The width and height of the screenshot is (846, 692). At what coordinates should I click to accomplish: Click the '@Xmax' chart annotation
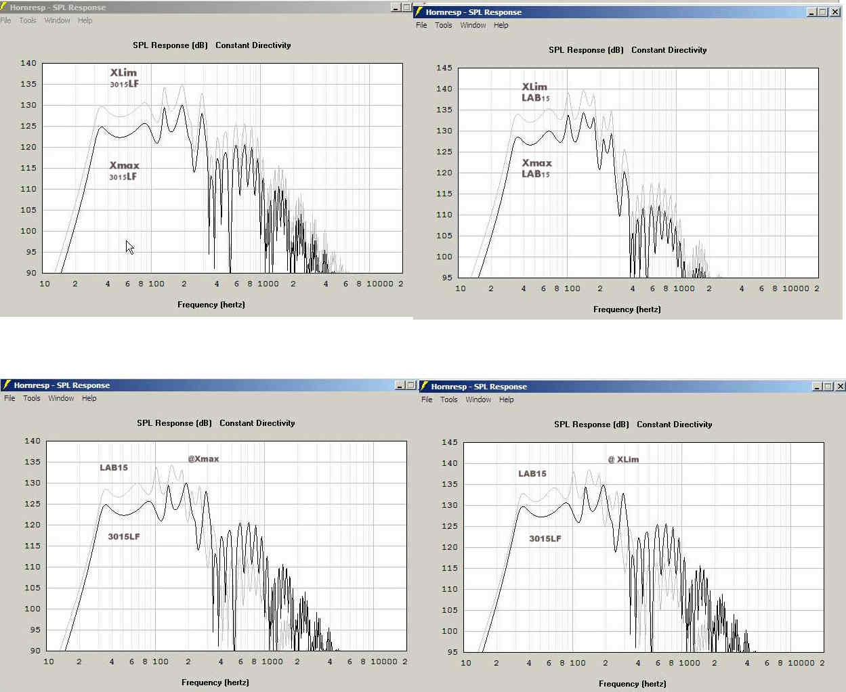[203, 459]
